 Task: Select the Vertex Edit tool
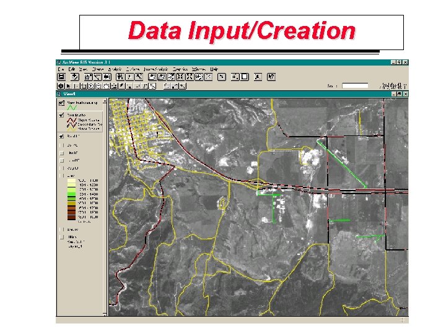click(76, 86)
